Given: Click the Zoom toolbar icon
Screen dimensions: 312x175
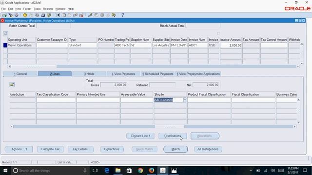Looking at the screenshot, I should [x=96, y=15].
